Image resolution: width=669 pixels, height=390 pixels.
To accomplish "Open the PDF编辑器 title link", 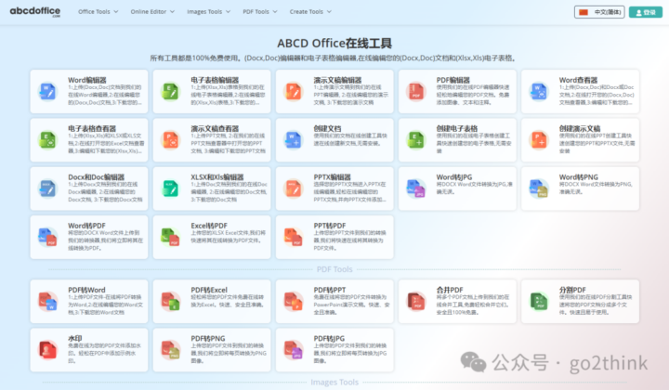I will [x=453, y=80].
